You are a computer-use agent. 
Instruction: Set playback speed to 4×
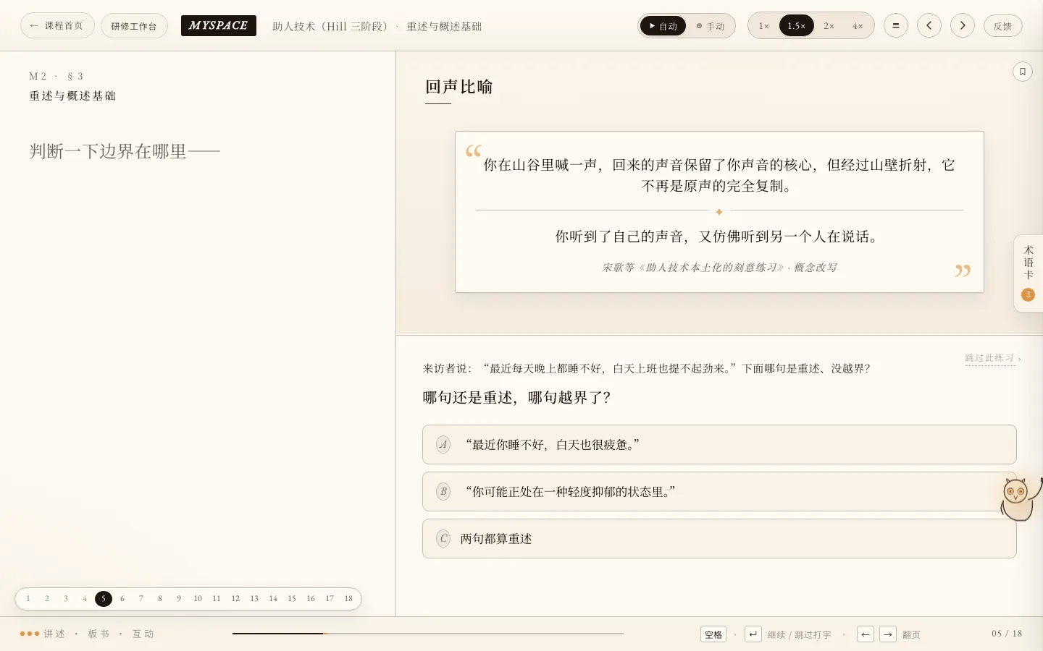coord(858,26)
